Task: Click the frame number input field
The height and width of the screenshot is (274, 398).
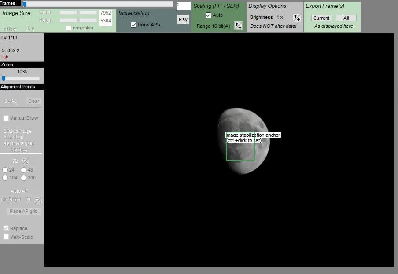Action: click(x=183, y=6)
